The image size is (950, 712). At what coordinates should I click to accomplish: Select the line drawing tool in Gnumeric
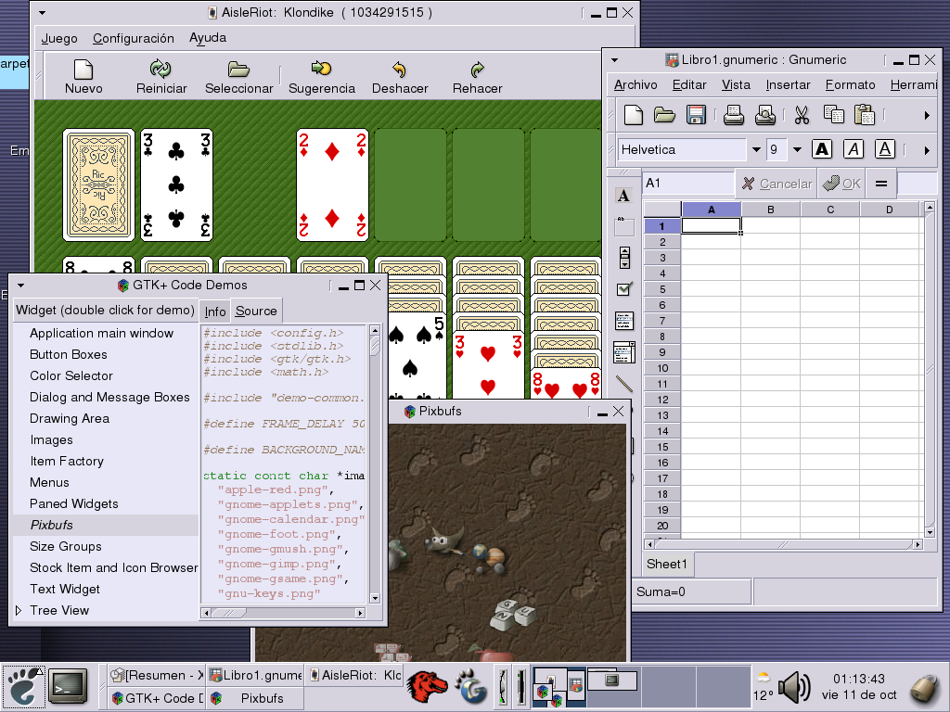pyautogui.click(x=624, y=383)
